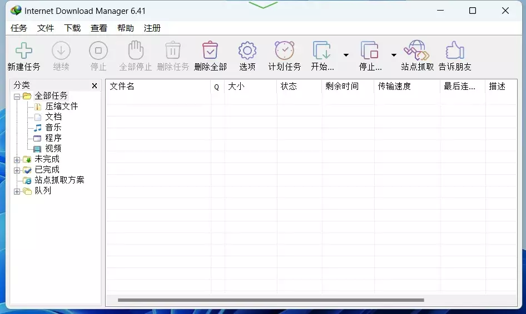
Task: Select 程序 tree label
Action: pos(53,138)
